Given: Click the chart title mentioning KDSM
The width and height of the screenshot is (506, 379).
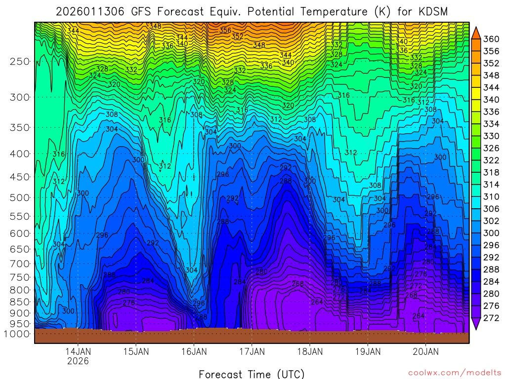Looking at the screenshot, I should tap(252, 12).
